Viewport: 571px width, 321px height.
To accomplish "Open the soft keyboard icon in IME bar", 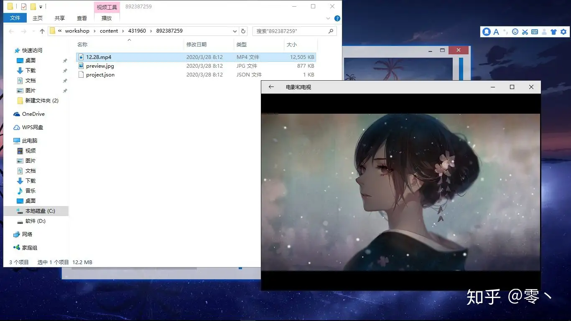I will (x=534, y=32).
